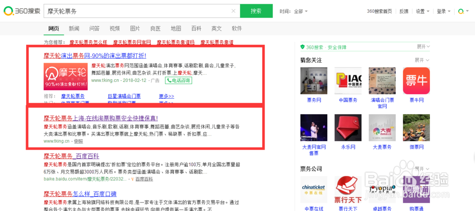Click the 摩天轮 red logo image
Screen dimensions: 475x211
(66, 77)
